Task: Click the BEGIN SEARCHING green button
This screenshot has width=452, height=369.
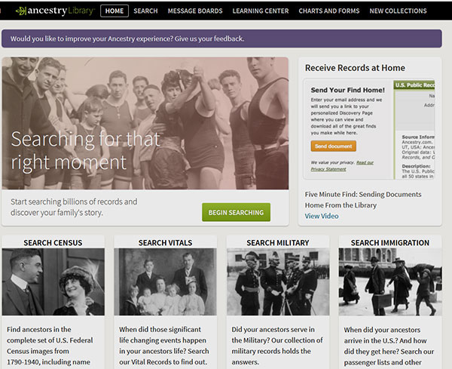Action: (x=236, y=212)
